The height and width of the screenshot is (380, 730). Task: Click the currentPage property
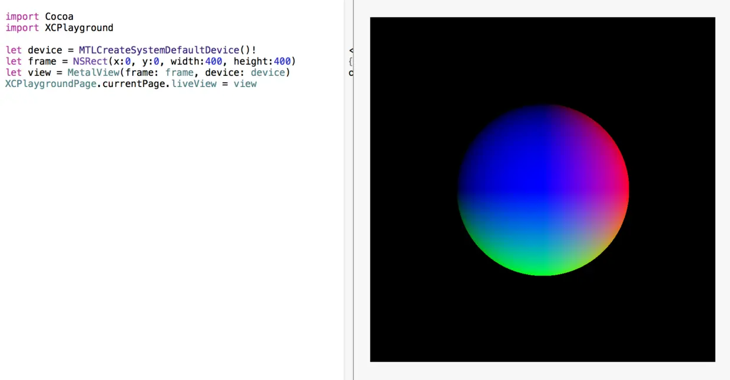pyautogui.click(x=134, y=84)
